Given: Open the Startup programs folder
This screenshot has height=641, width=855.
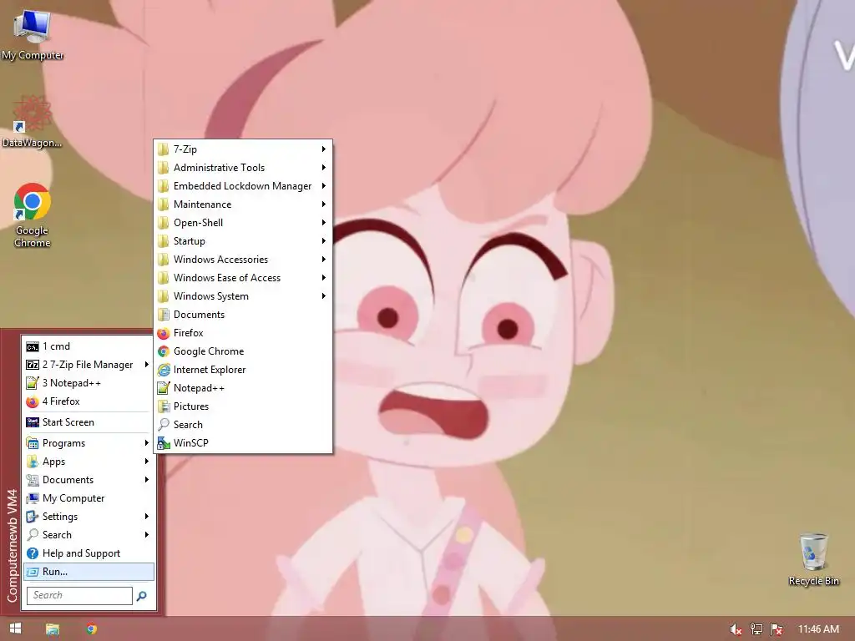Looking at the screenshot, I should [x=243, y=241].
